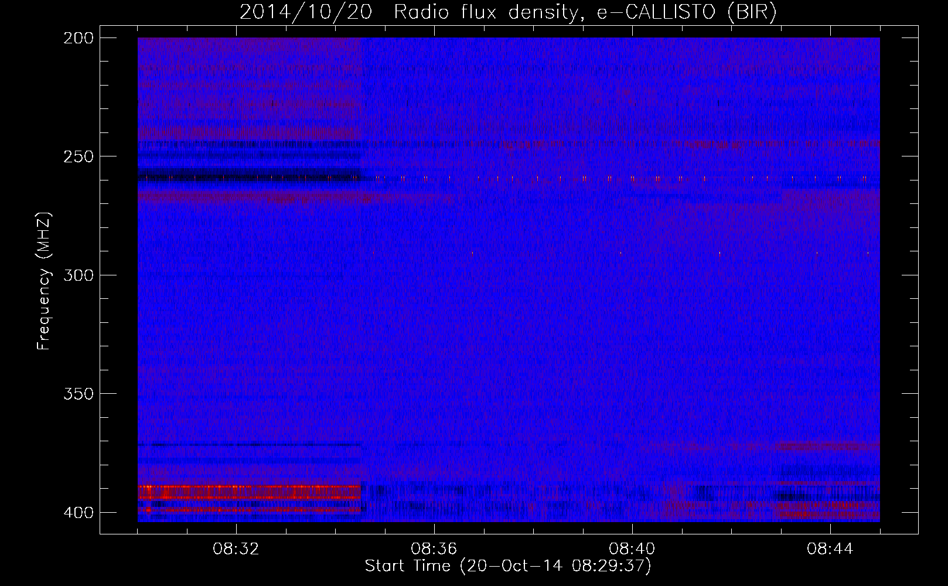Image resolution: width=948 pixels, height=586 pixels.
Task: Click the '08:44' time tick label
Action: tap(830, 549)
